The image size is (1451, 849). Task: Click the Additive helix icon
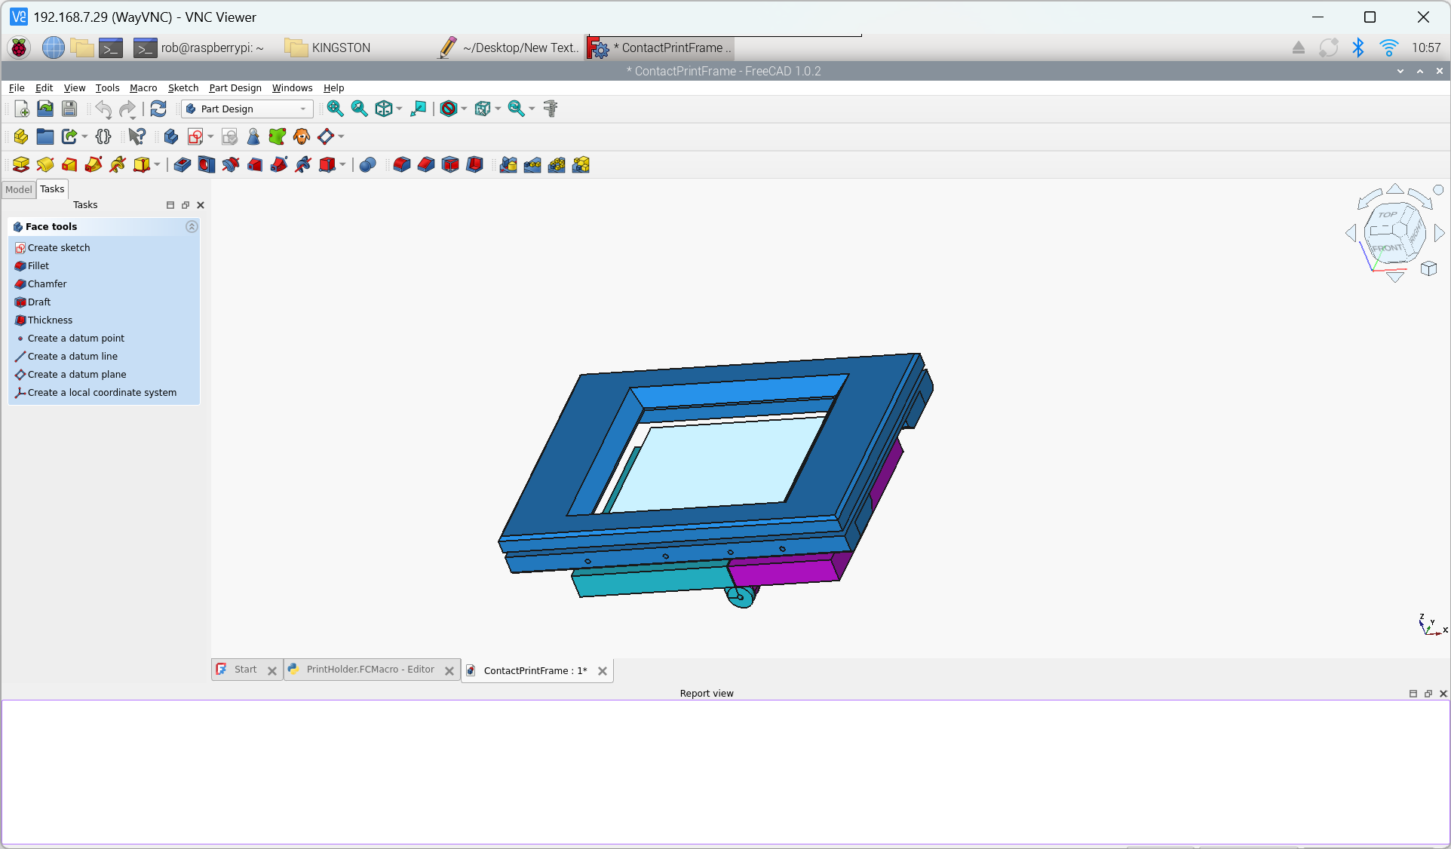tap(118, 164)
